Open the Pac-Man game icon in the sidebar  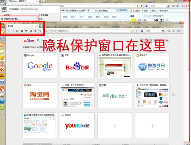pyautogui.click(x=2, y=57)
